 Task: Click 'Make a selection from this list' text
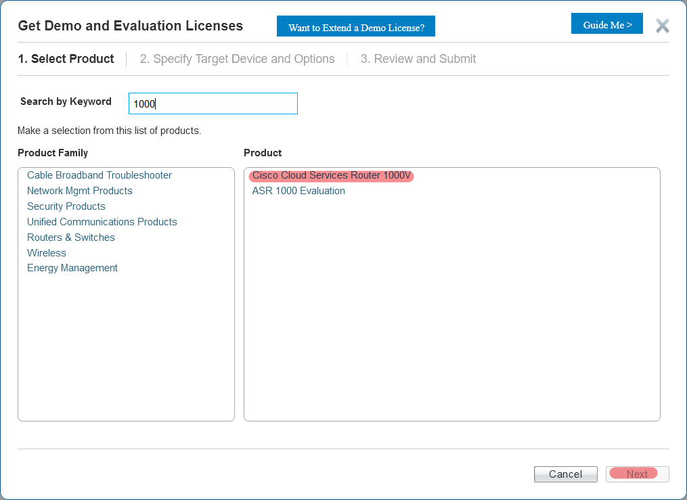[110, 131]
